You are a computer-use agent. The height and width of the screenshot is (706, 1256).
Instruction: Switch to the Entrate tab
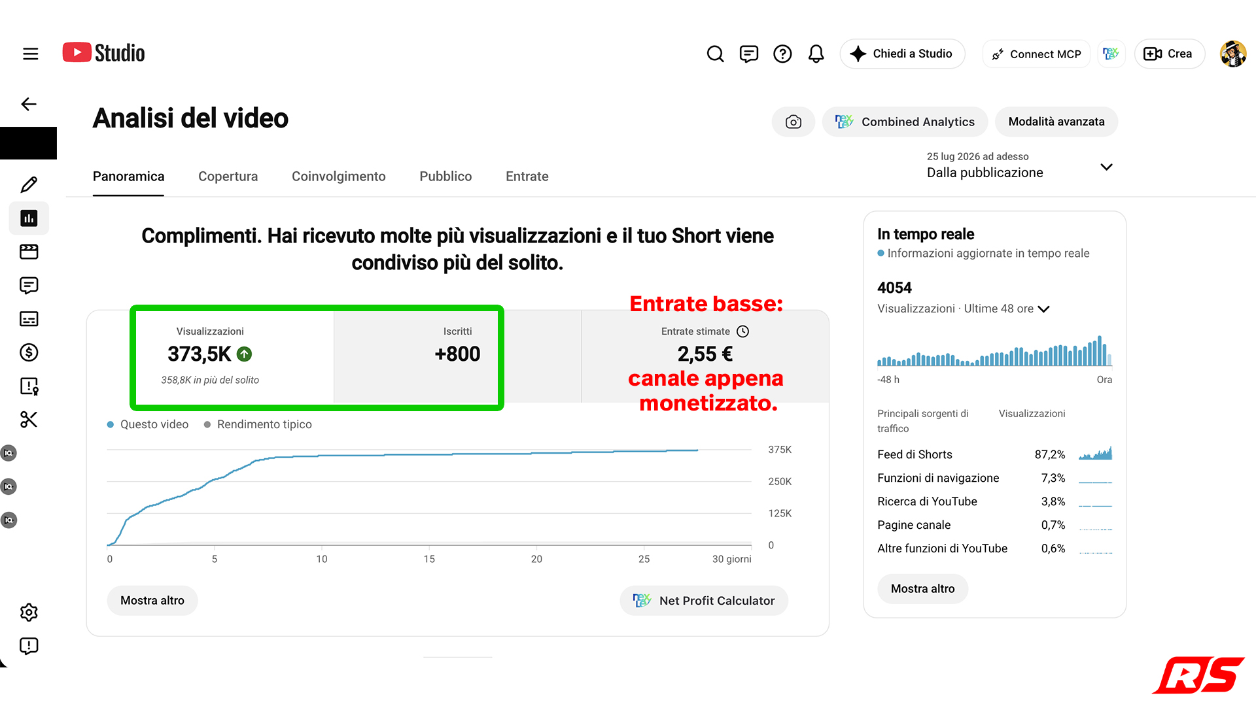point(527,176)
